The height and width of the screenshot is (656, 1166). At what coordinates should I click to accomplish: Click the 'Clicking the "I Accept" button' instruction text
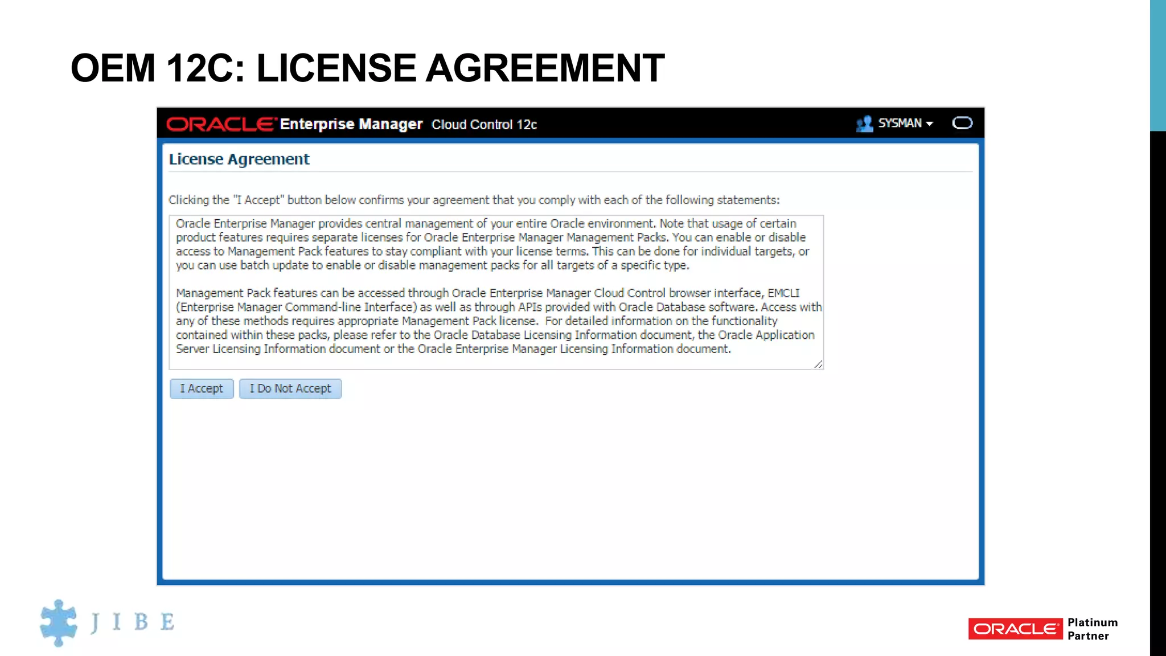pos(474,200)
